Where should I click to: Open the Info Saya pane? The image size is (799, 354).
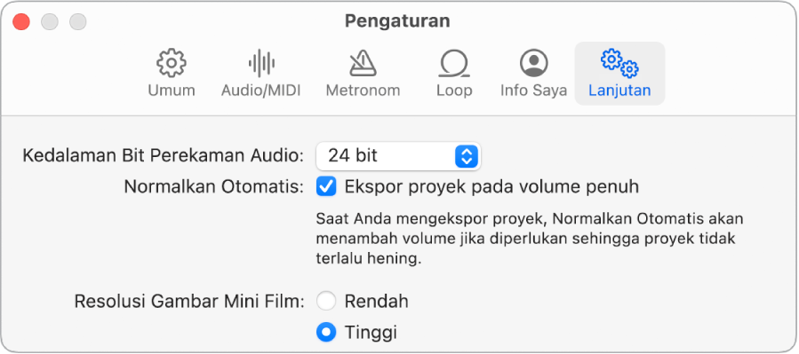(x=533, y=74)
